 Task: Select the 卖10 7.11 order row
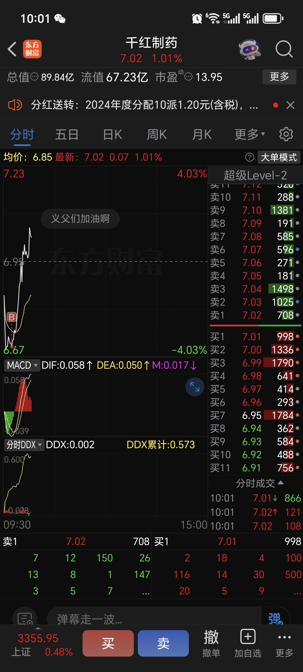click(x=255, y=197)
